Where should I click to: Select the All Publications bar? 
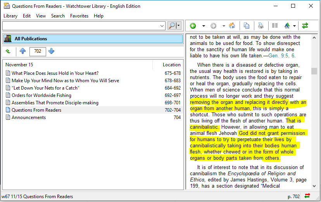(x=93, y=39)
